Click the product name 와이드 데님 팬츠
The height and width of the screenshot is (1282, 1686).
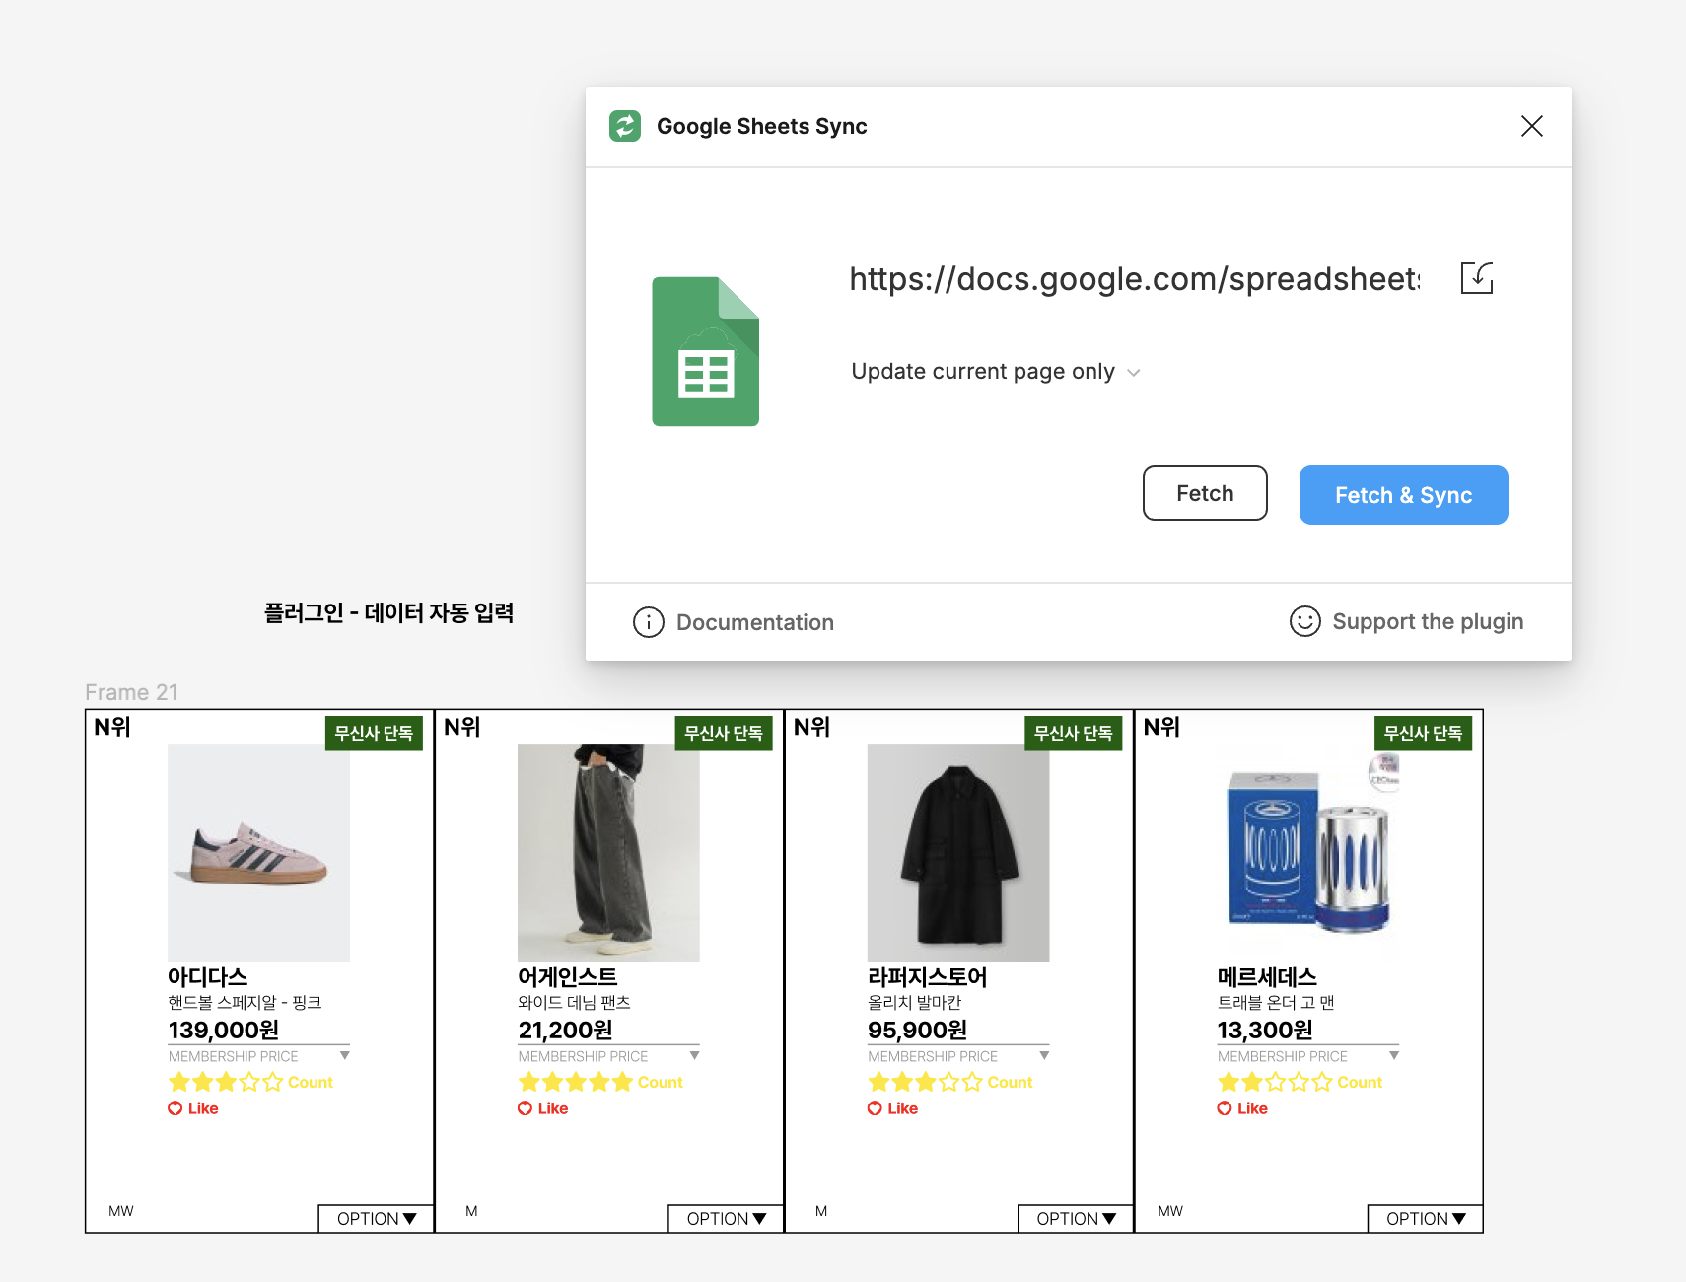click(x=574, y=1003)
